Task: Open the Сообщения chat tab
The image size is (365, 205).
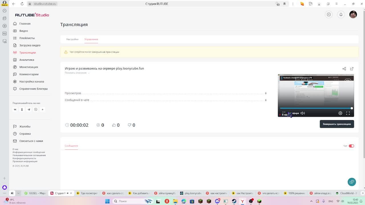Action: tap(71, 146)
